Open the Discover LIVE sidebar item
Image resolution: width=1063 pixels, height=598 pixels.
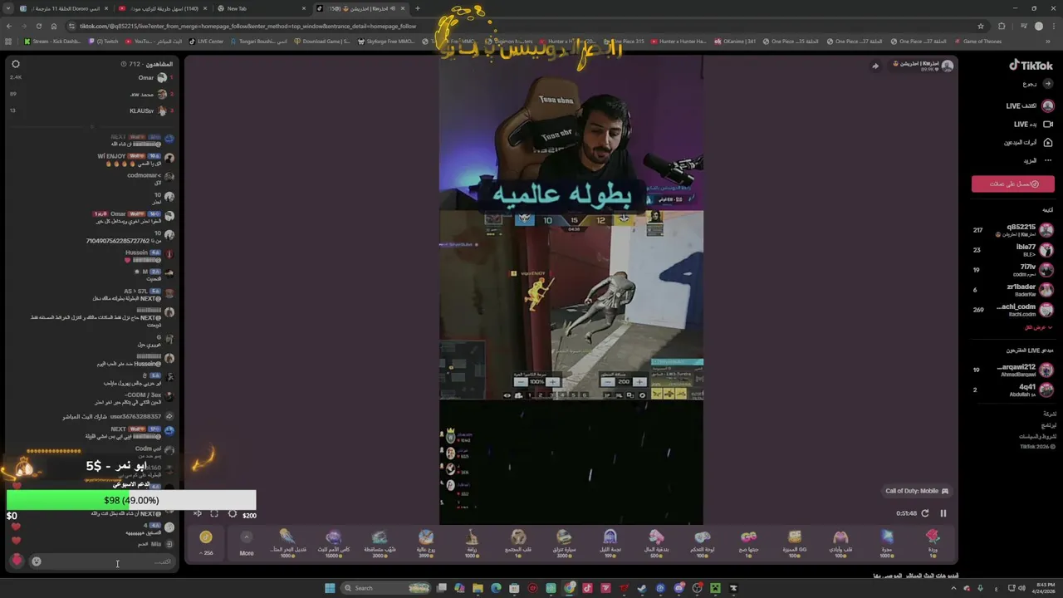[x=1030, y=105]
